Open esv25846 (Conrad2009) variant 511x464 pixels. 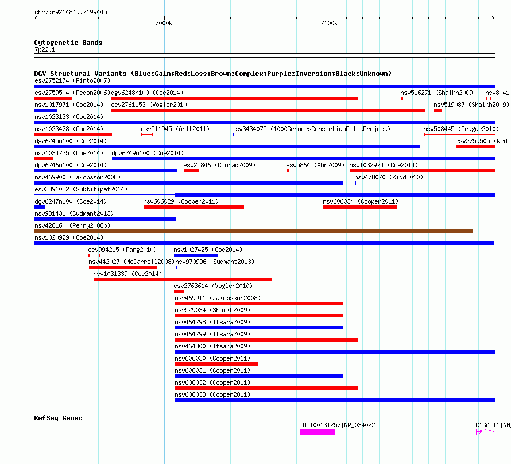coord(219,165)
